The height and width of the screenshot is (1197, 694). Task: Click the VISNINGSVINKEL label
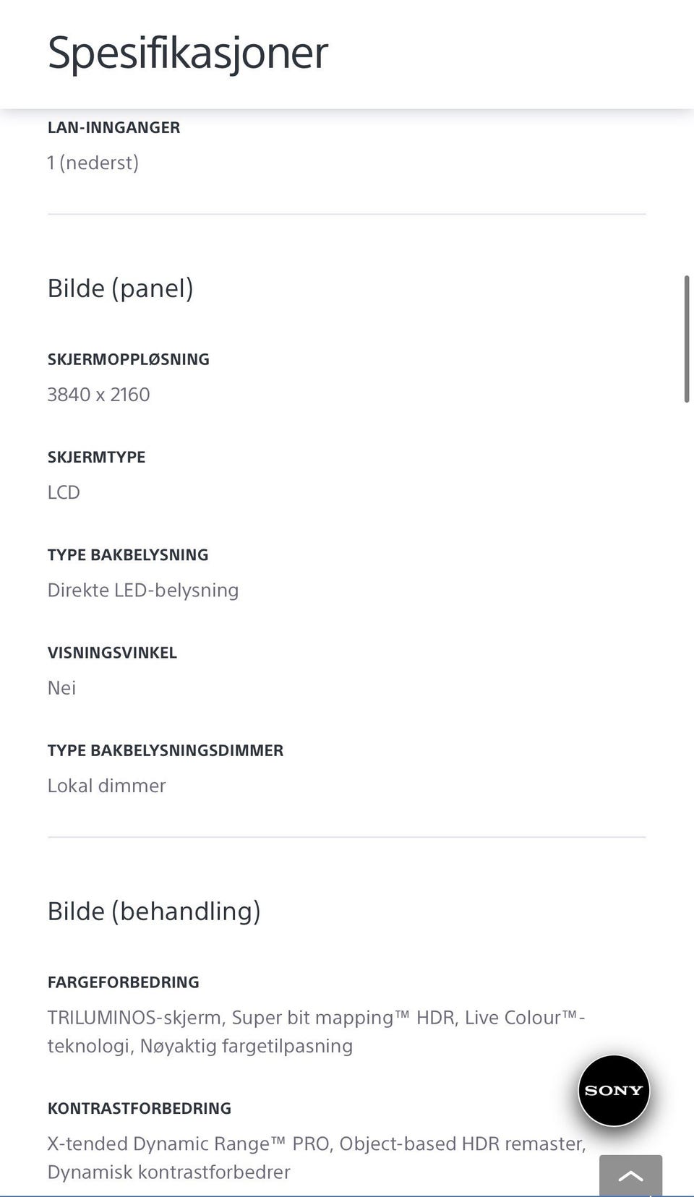point(112,653)
